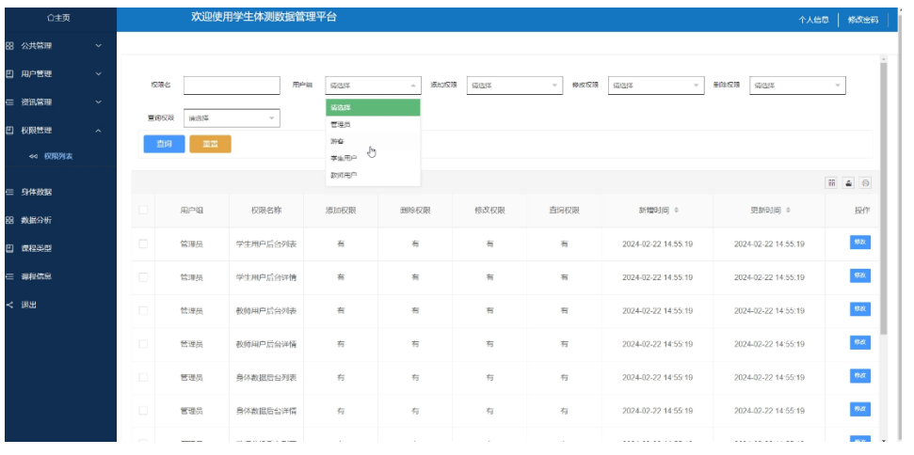The width and height of the screenshot is (914, 455).
Task: Select 学生用户 option in dropdown list
Action: click(373, 158)
